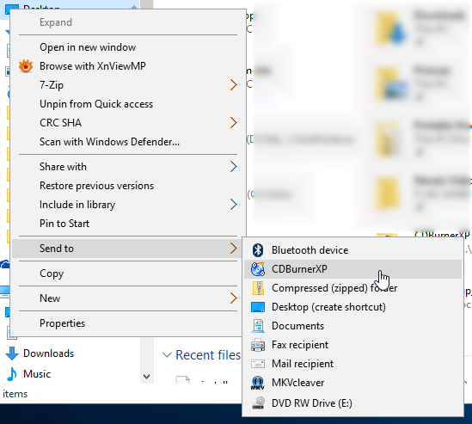The width and height of the screenshot is (472, 424).
Task: Send to Desktop (create shortcut)
Action: point(352,307)
